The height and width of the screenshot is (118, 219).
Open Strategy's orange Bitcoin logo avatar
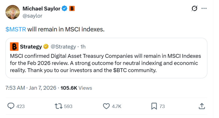click(14, 47)
